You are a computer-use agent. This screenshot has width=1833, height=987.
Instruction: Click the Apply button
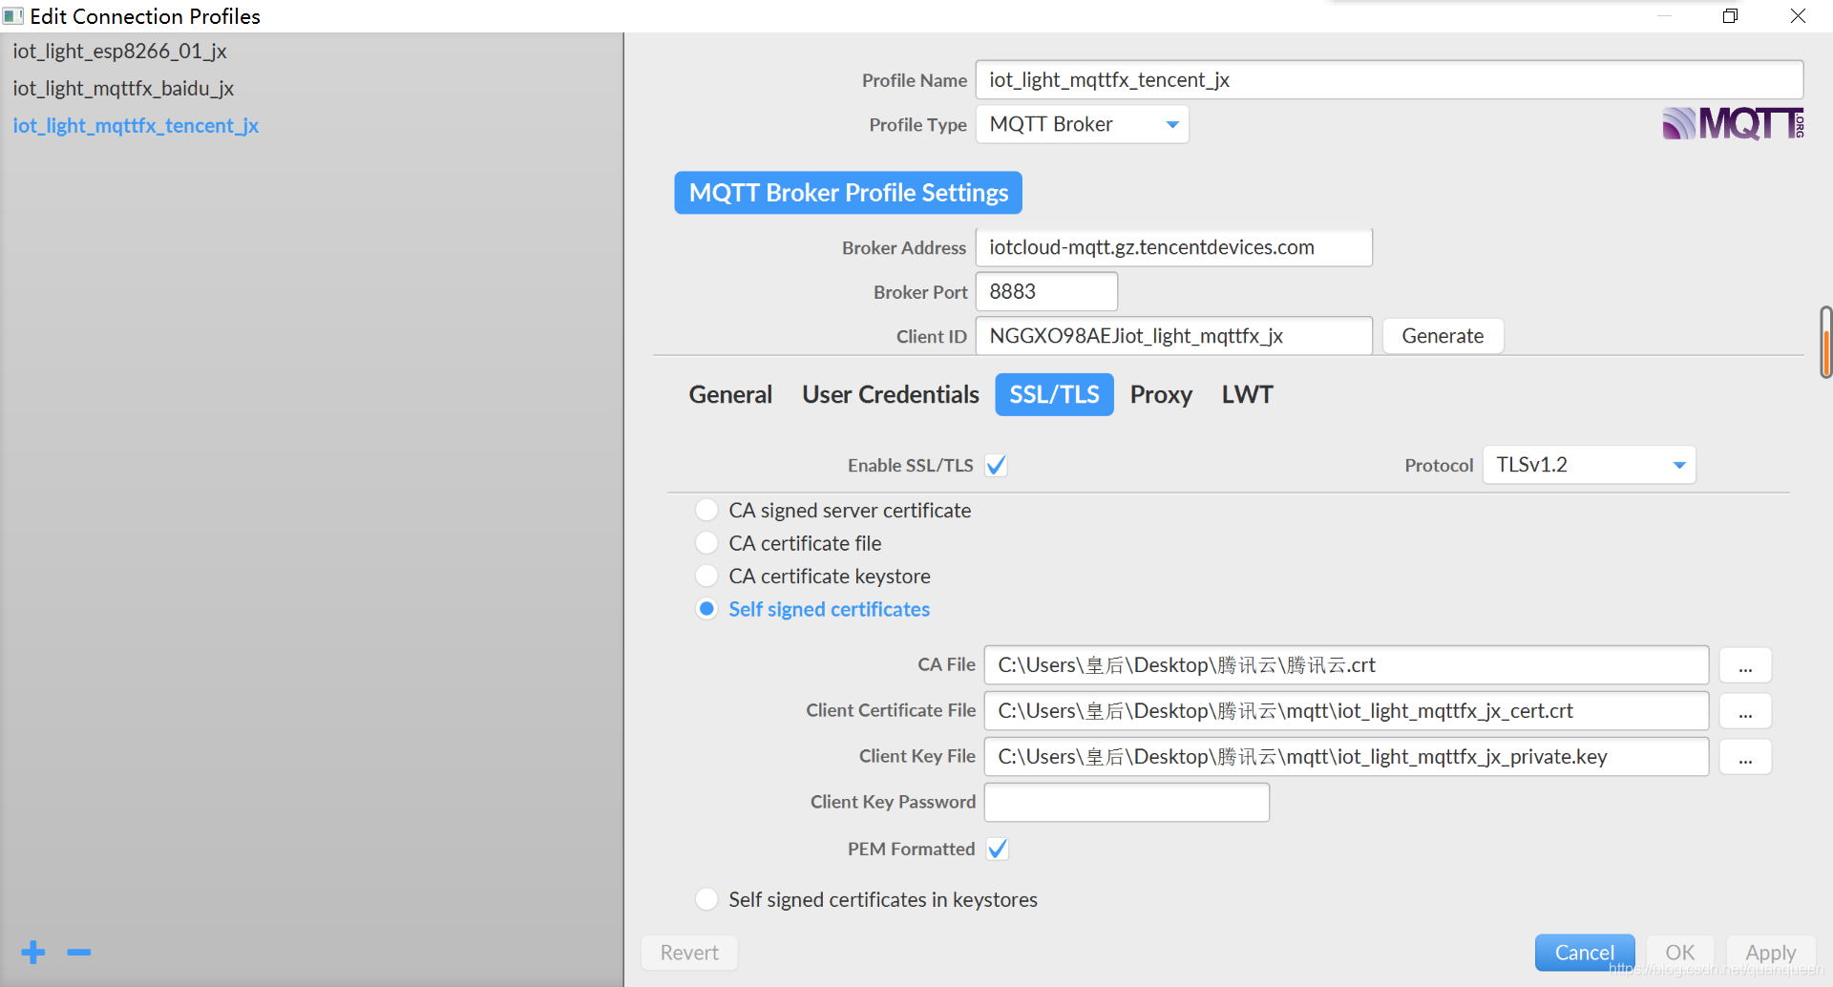pos(1770,953)
